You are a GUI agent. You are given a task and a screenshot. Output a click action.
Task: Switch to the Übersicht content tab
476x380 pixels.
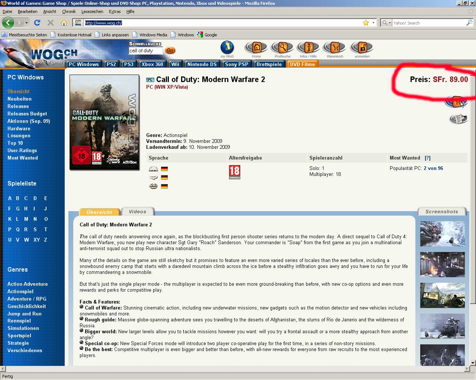pos(99,212)
